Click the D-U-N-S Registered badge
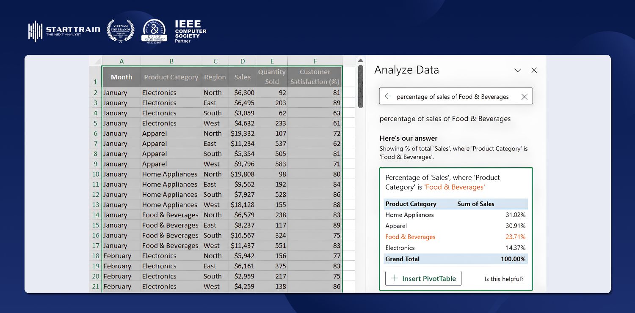The height and width of the screenshot is (313, 635). [154, 31]
